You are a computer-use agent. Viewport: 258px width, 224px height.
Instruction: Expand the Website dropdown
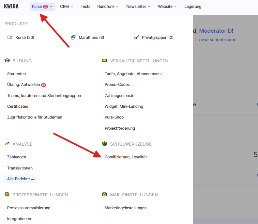coord(167,7)
